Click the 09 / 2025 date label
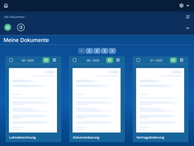This screenshot has width=194, height=146. (28, 60)
